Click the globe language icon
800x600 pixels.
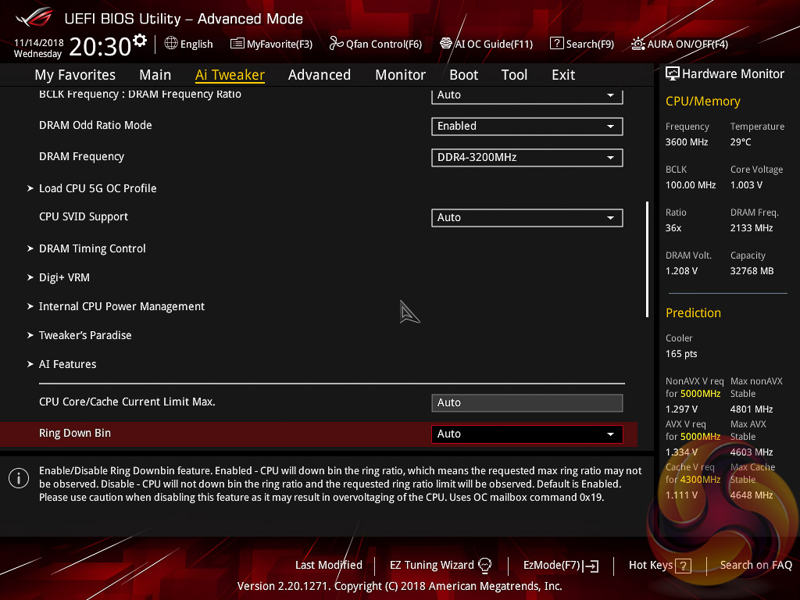171,44
